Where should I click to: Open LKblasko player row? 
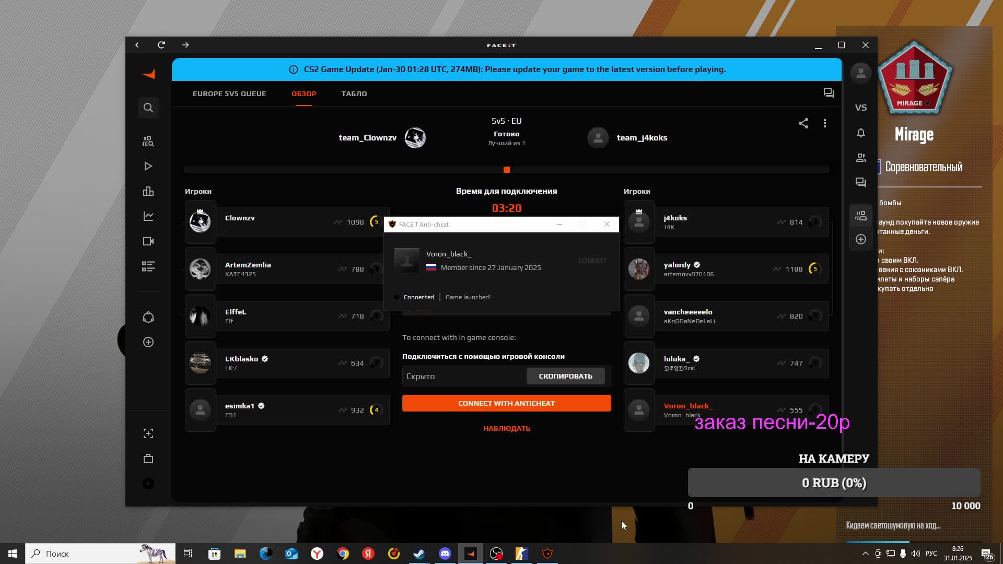click(x=287, y=363)
